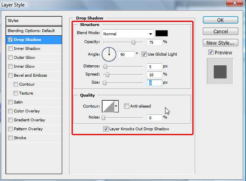Click the style preview thumbnail
The height and width of the screenshot is (181, 246).
(x=220, y=71)
